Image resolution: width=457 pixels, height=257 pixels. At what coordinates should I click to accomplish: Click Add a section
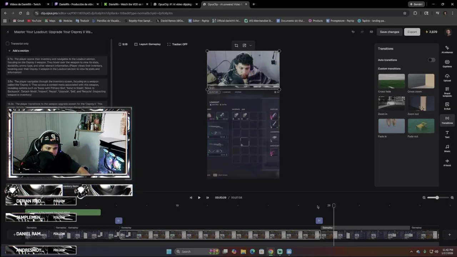tap(19, 51)
